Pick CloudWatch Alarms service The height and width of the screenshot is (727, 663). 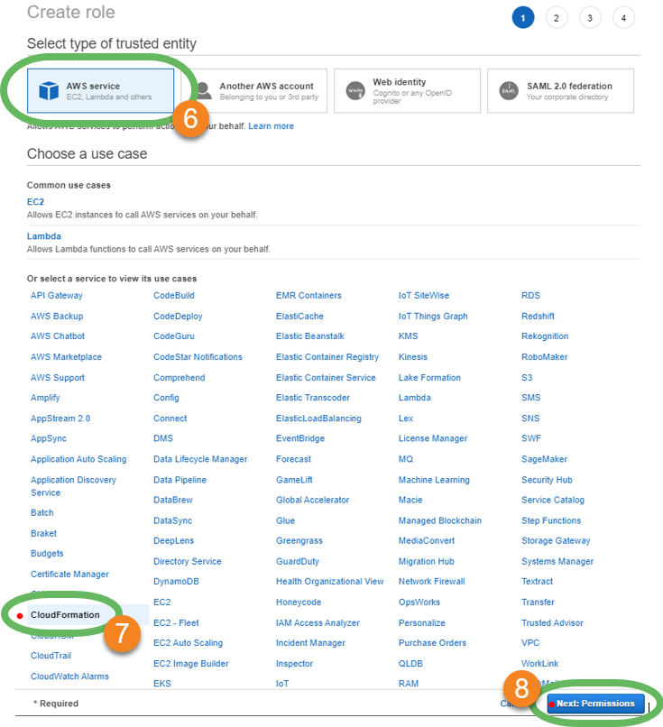[69, 676]
